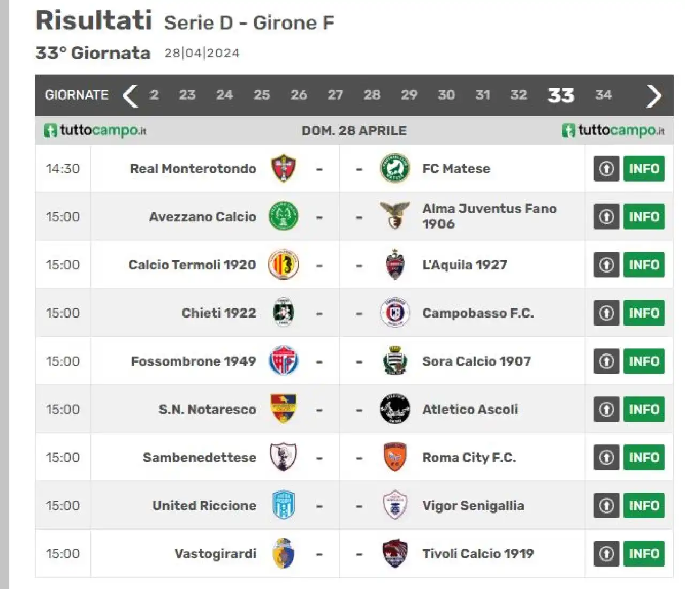Show next giornate with right chevron

click(x=654, y=96)
